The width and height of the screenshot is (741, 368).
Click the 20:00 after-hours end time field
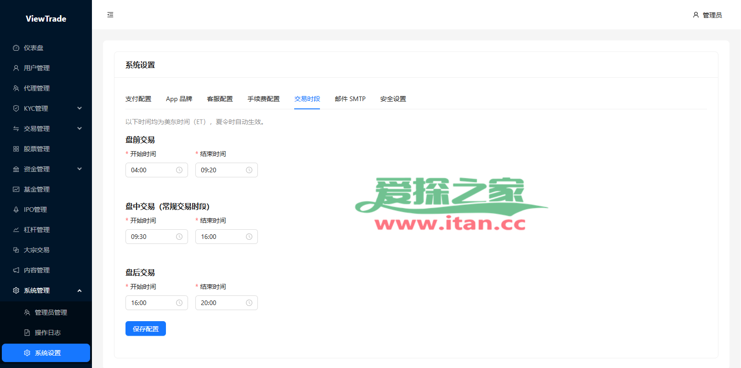(227, 303)
